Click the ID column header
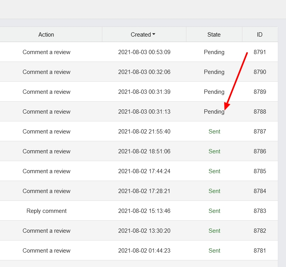This screenshot has width=286, height=267. (260, 35)
